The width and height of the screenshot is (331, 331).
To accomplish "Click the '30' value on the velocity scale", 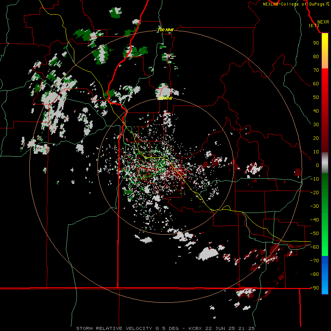I will (316, 125).
